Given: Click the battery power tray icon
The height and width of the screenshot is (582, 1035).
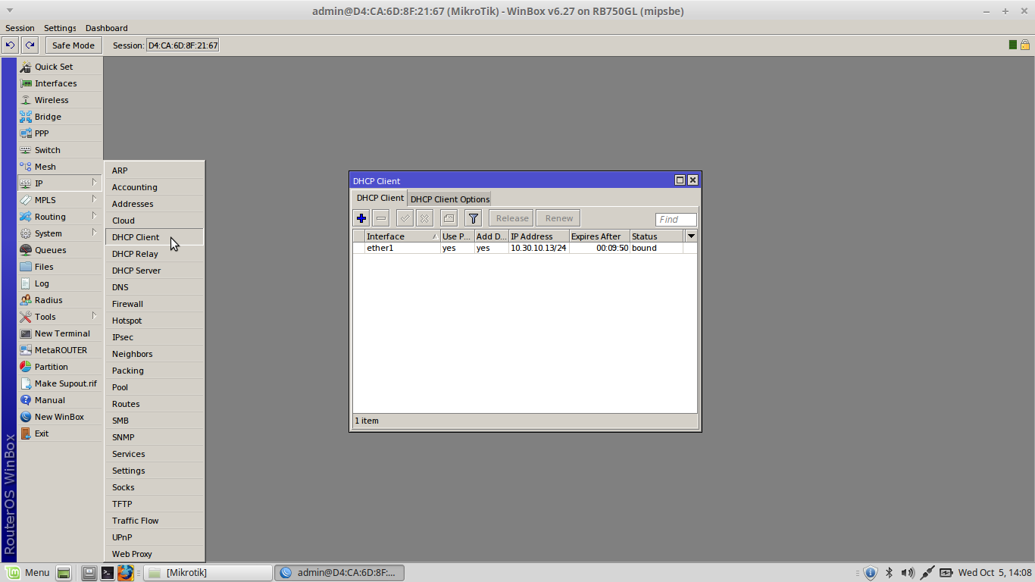Looking at the screenshot, I should pyautogui.click(x=946, y=573).
